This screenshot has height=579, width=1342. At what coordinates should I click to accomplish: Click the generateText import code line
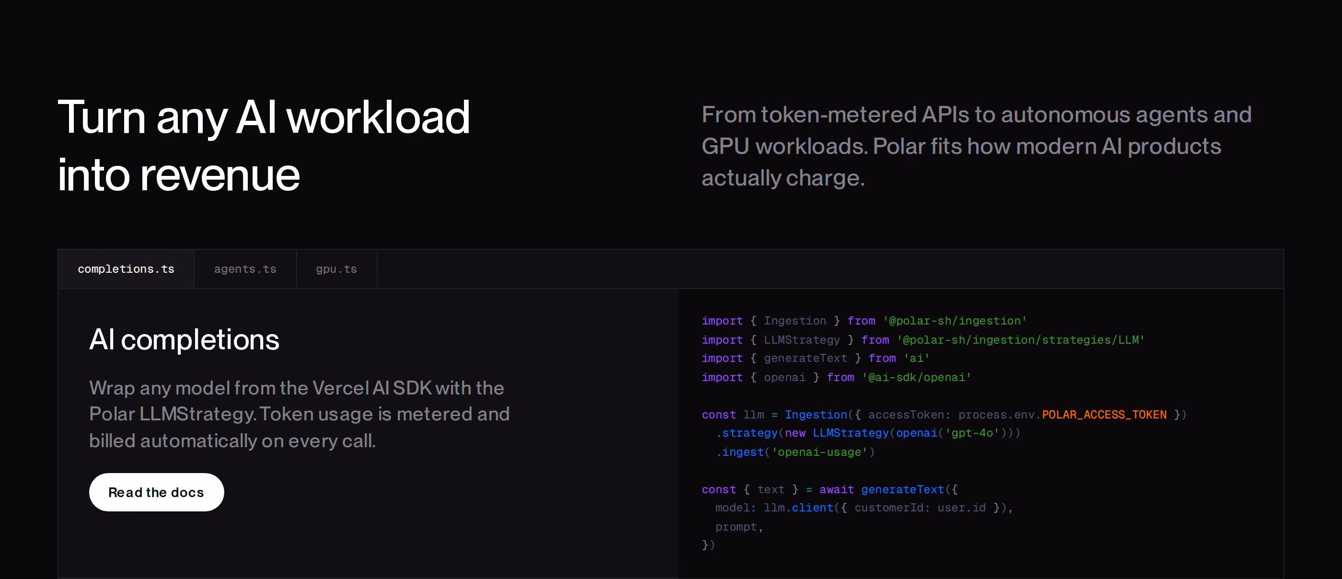[815, 359]
